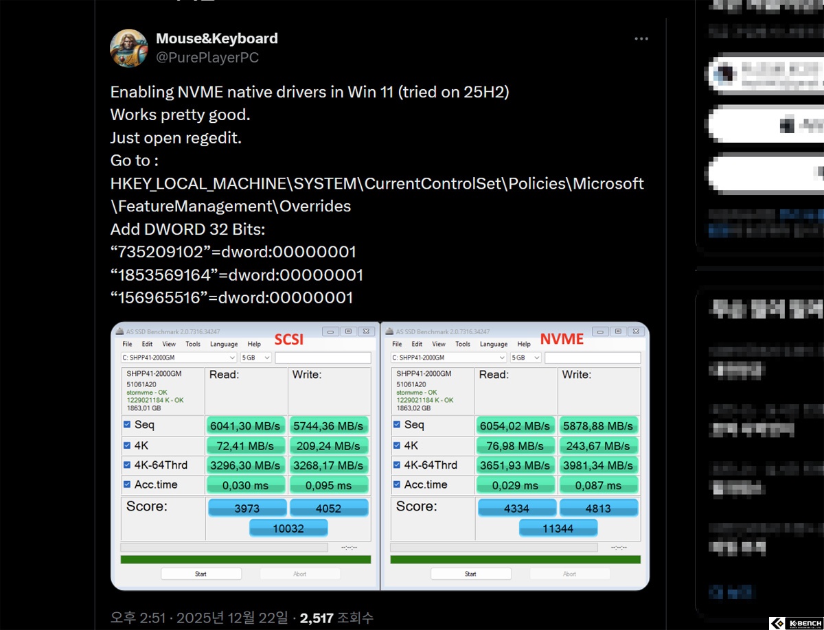
Task: Minimize the SCSI benchmark window
Action: tap(332, 331)
